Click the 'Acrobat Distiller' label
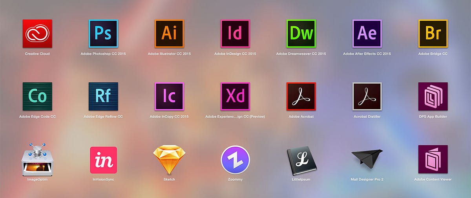 coord(367,117)
